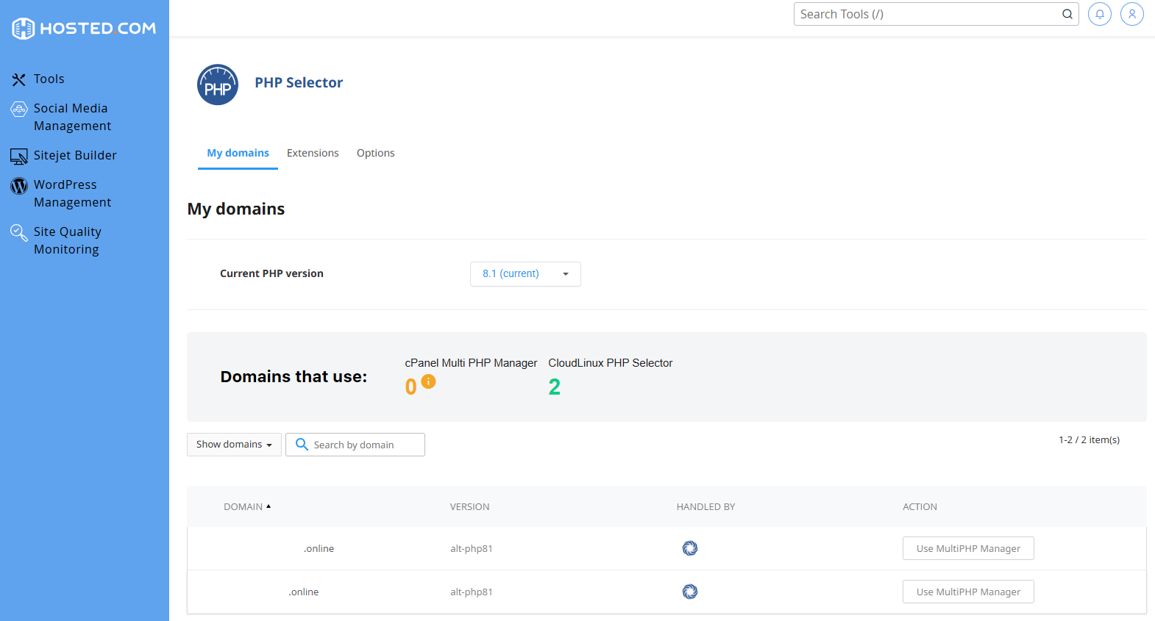This screenshot has width=1155, height=621.
Task: Open the Tools sidebar item
Action: [49, 79]
